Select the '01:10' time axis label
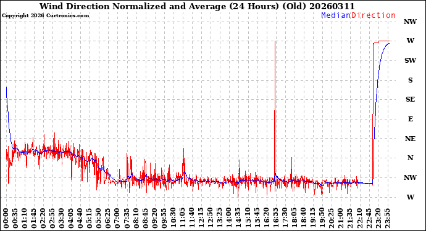This screenshot has height=231, width=426. click(25, 218)
